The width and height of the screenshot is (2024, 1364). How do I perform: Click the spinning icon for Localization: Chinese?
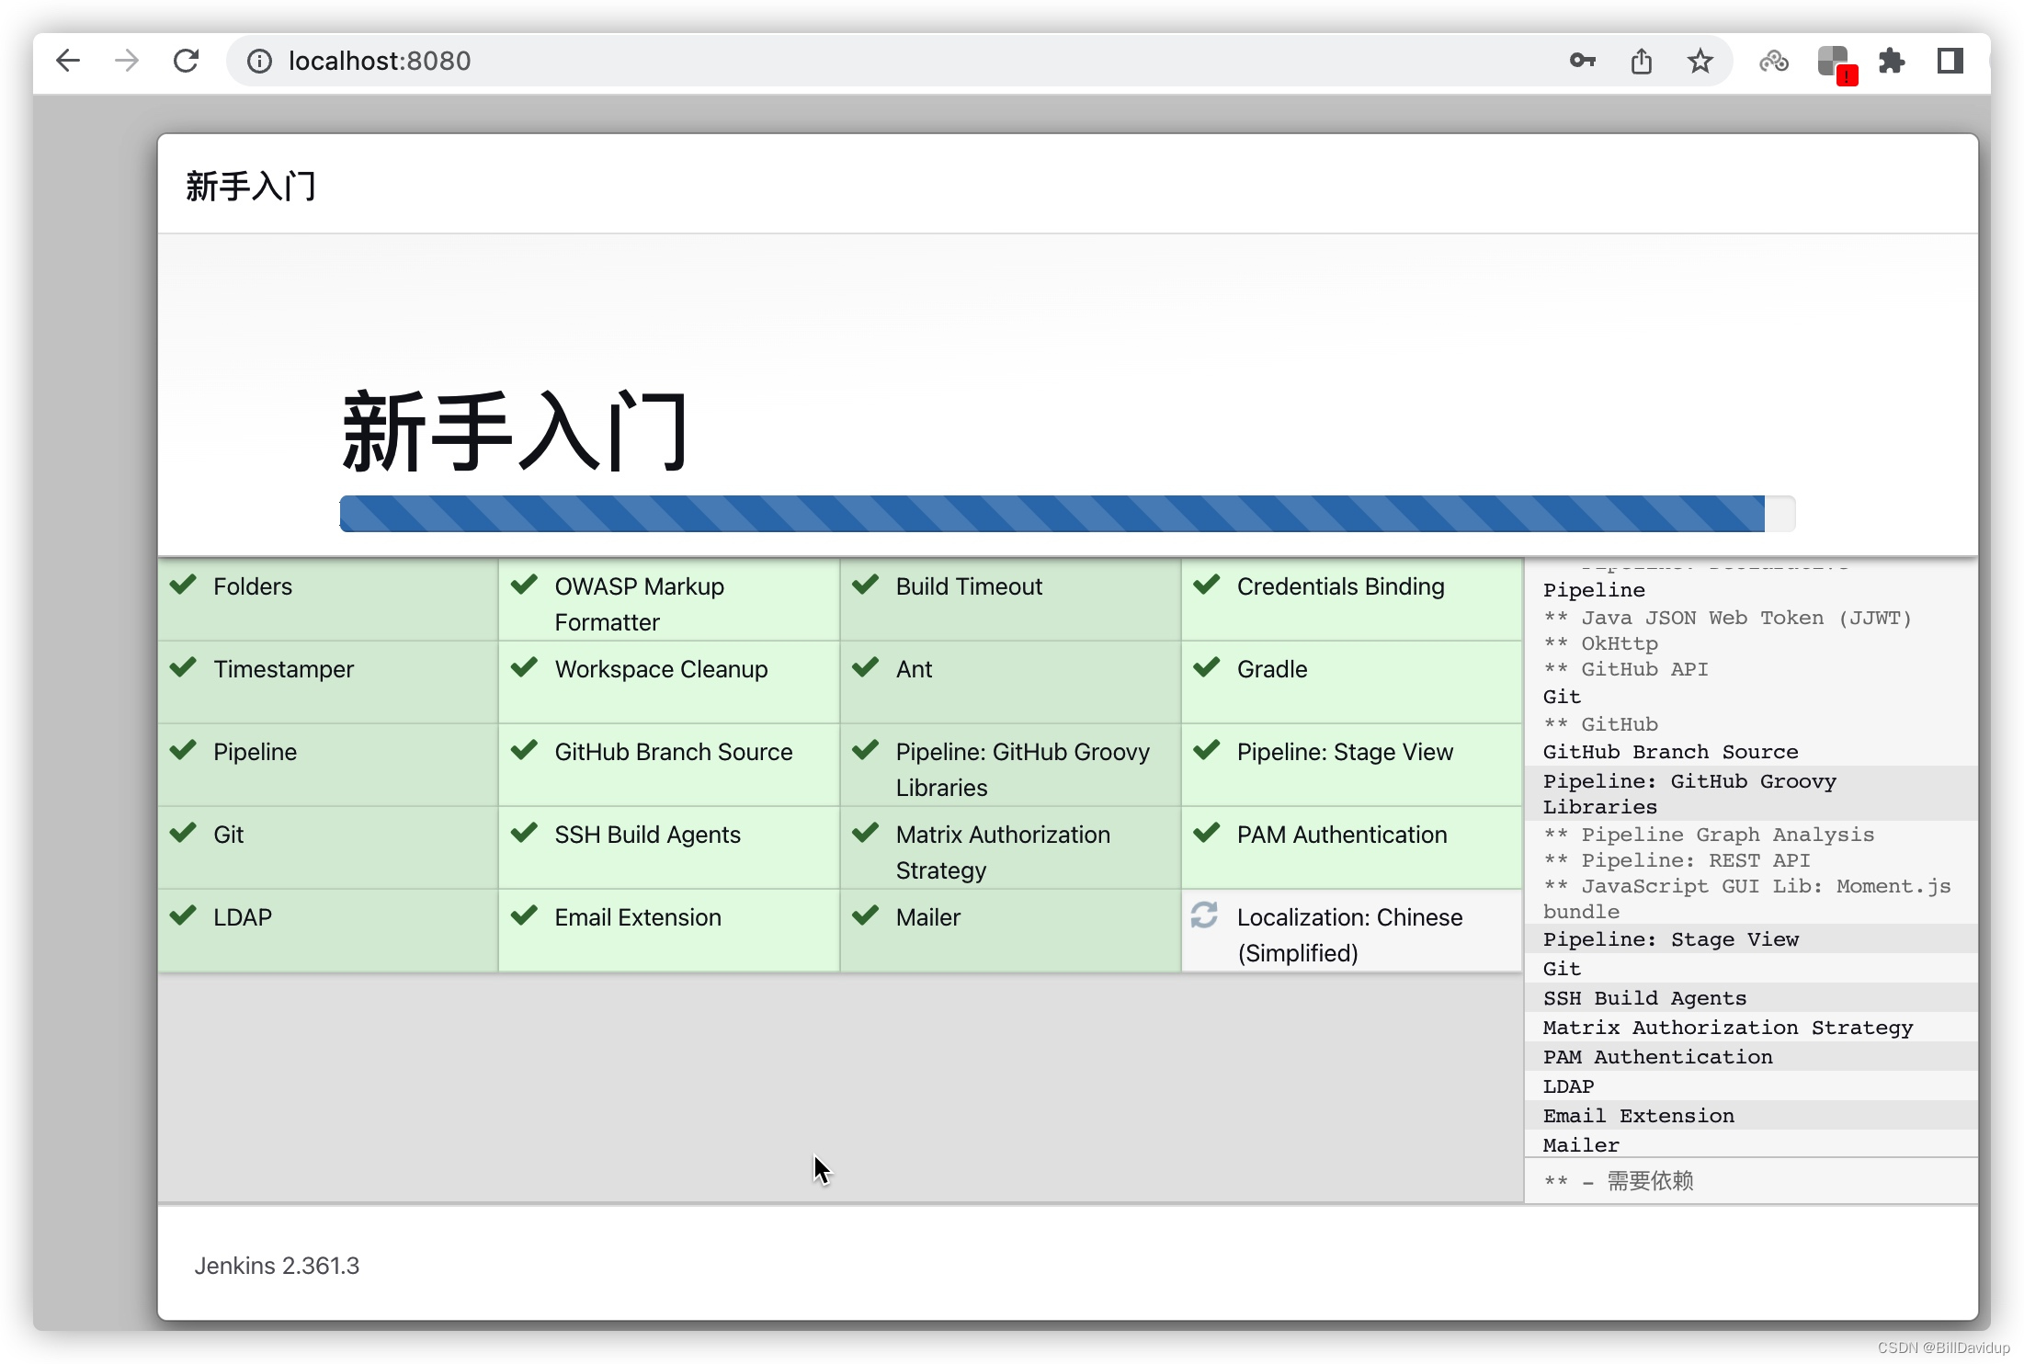[x=1204, y=915]
